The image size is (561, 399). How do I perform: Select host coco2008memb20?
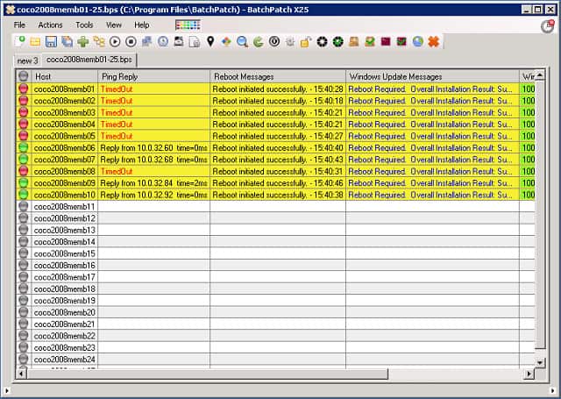click(x=64, y=312)
